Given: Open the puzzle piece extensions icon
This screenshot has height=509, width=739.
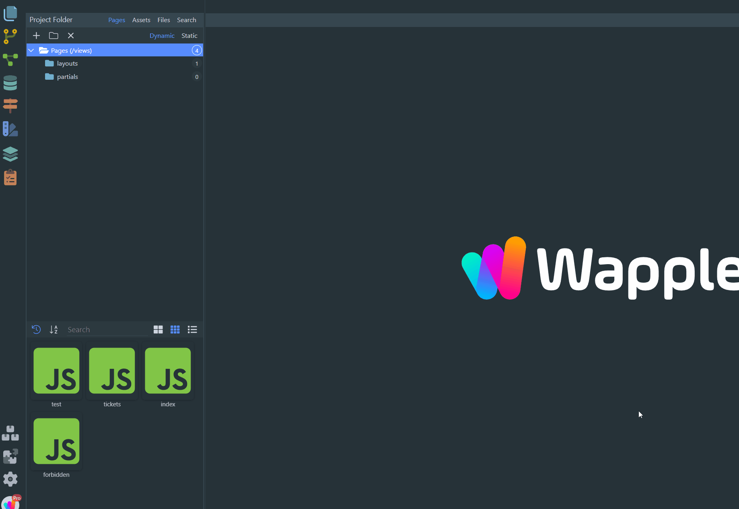Looking at the screenshot, I should [10, 456].
